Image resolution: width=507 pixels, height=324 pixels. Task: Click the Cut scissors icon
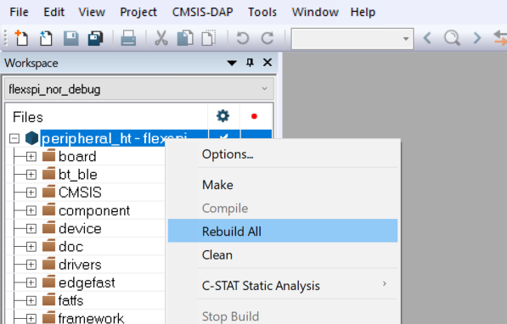pyautogui.click(x=161, y=38)
